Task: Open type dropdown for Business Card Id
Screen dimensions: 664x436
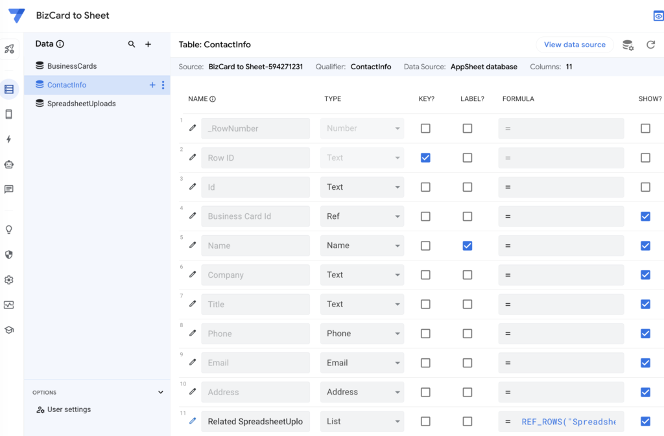Action: click(362, 216)
